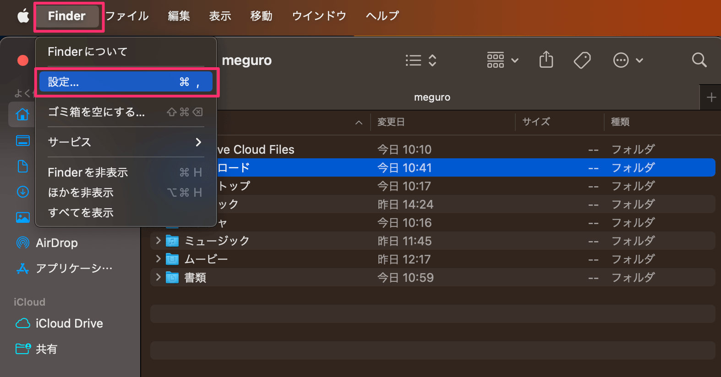Image resolution: width=721 pixels, height=377 pixels.
Task: Choose すべてを表示 menu entry
Action: click(126, 213)
